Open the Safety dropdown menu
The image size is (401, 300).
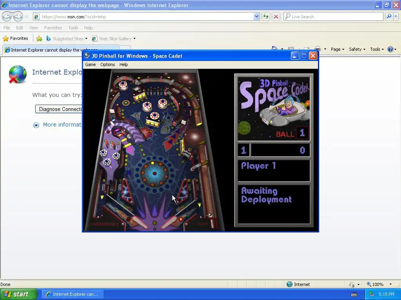click(x=357, y=49)
